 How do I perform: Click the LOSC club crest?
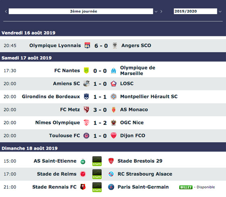point(113,84)
